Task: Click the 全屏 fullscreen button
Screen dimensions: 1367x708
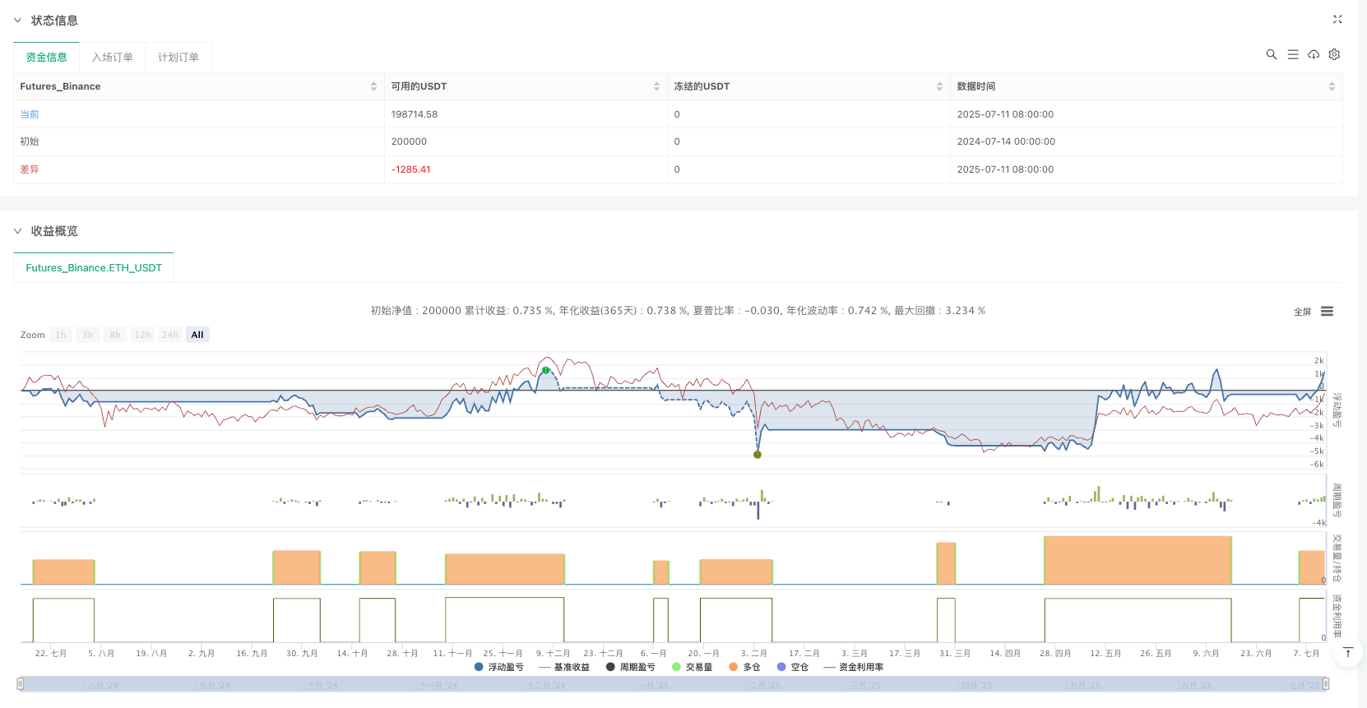Action: [x=1302, y=312]
